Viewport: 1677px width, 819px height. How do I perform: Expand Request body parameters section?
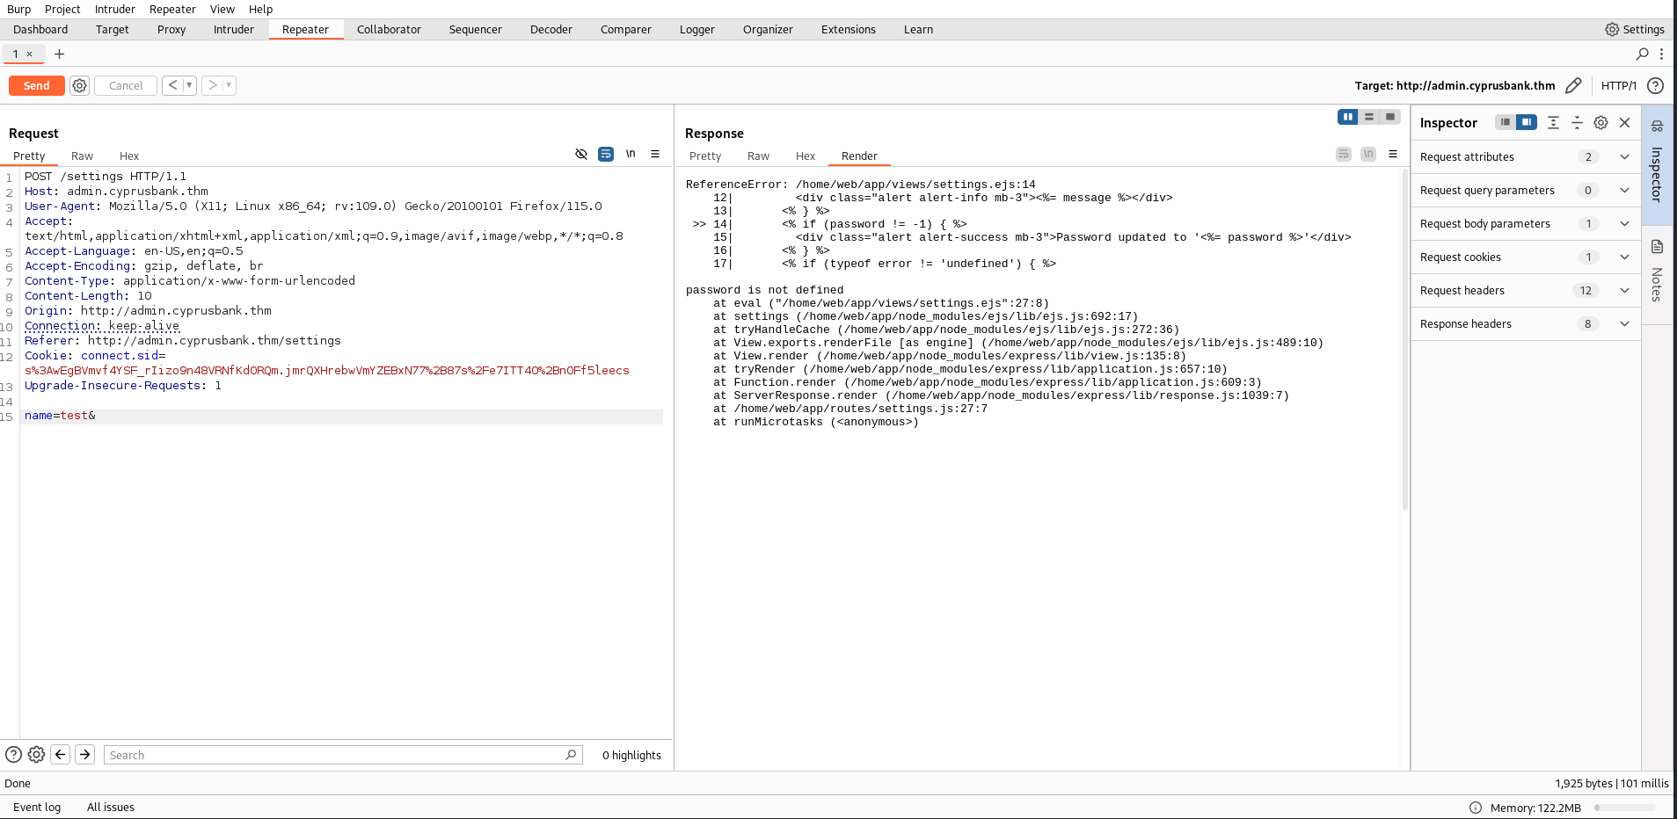(1526, 224)
